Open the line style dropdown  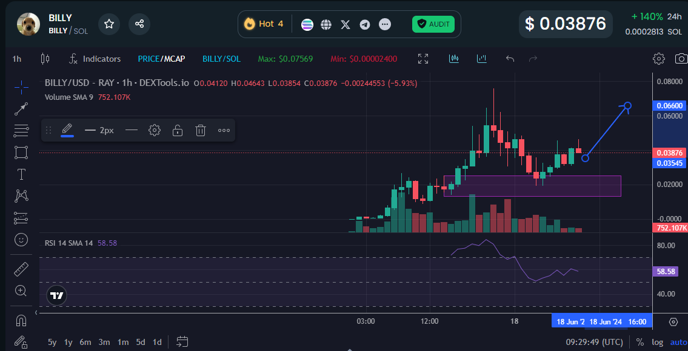tap(132, 130)
